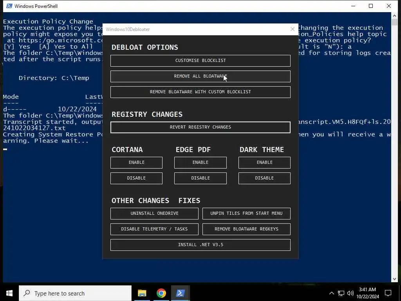The width and height of the screenshot is (401, 301).
Task: Click the taskbar search magnifier icon
Action: [27, 293]
